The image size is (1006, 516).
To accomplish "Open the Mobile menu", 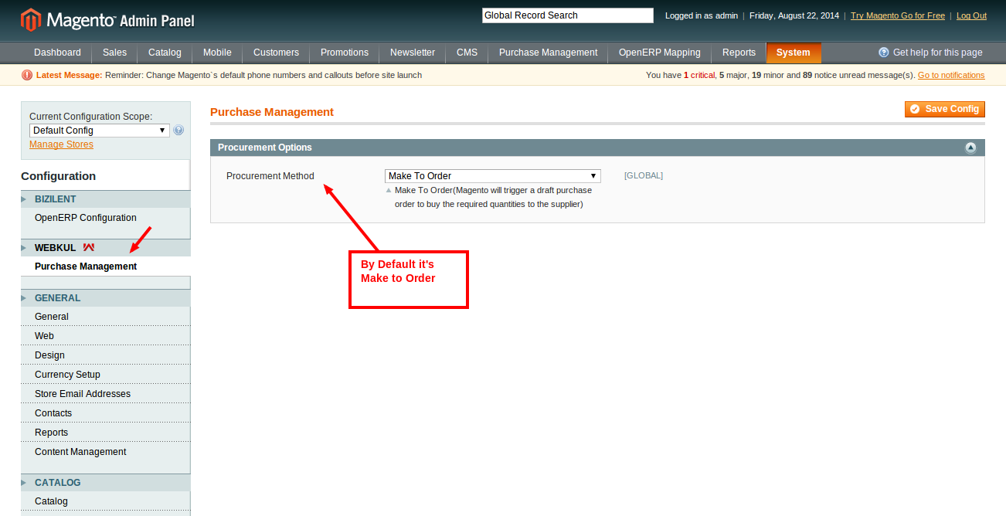I will [x=217, y=53].
